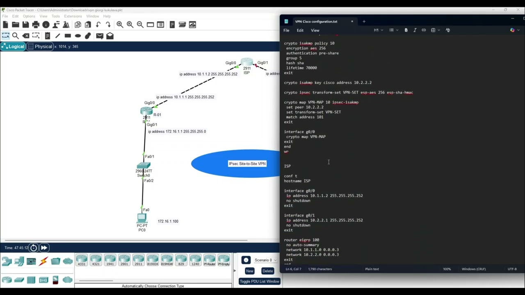The width and height of the screenshot is (525, 295).
Task: Open Packet Tracer Tools menu
Action: pyautogui.click(x=55, y=16)
